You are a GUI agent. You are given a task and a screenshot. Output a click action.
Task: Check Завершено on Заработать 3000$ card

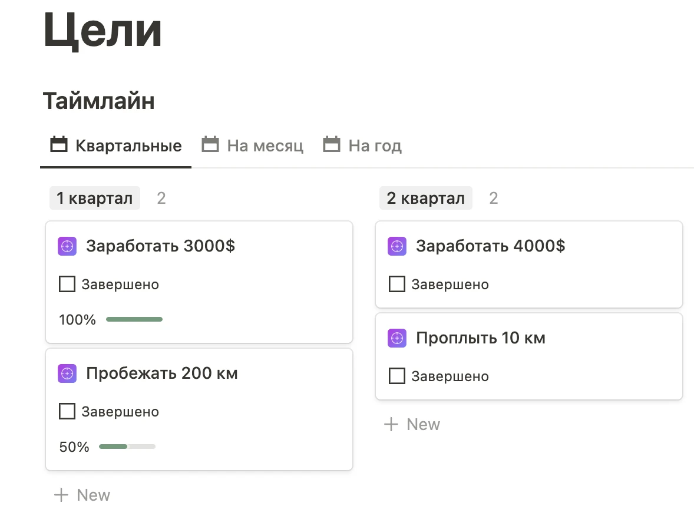(x=67, y=285)
